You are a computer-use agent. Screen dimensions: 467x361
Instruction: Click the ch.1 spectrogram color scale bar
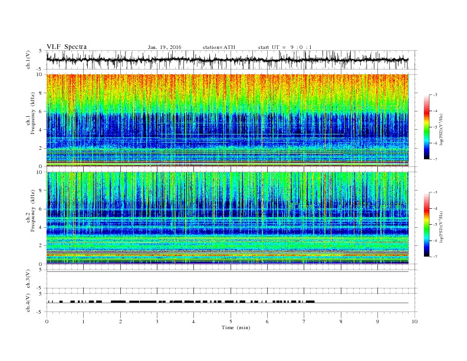coord(427,127)
